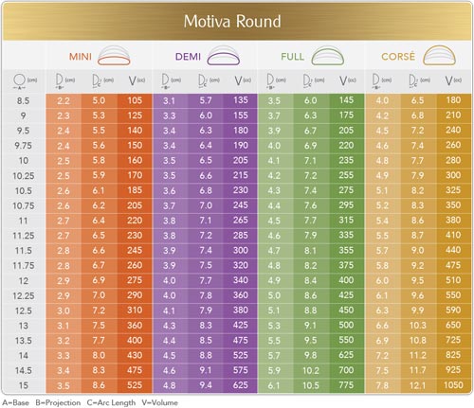Click DEMI volume cell showing 625
474x408 pixels.
coord(241,385)
